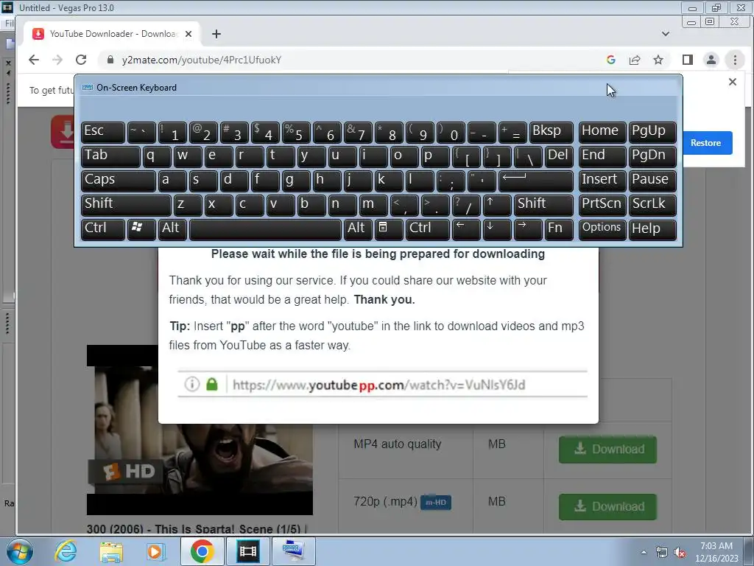Open a new browser tab
The image size is (754, 566).
tap(216, 34)
